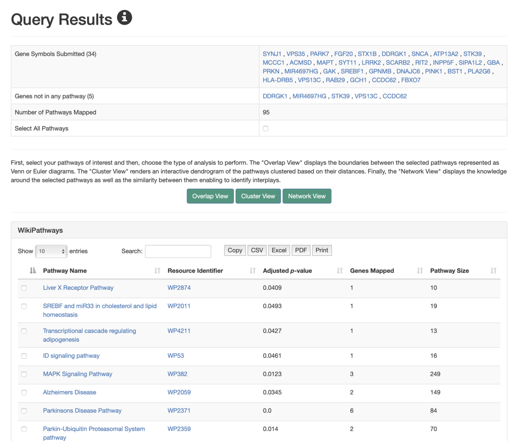The image size is (530, 441).
Task: Export the table as PDF
Action: point(301,251)
